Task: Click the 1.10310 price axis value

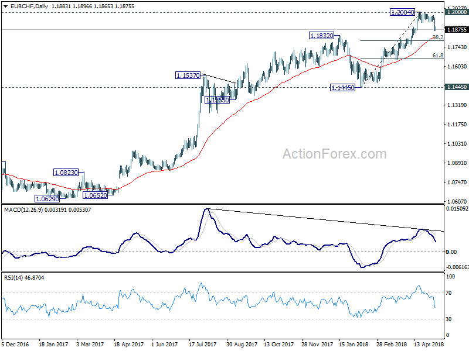Action: 457,144
